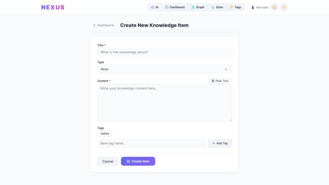The image size is (329, 185).
Task: Select the #dfdfd tag chip
Action: coord(105,134)
